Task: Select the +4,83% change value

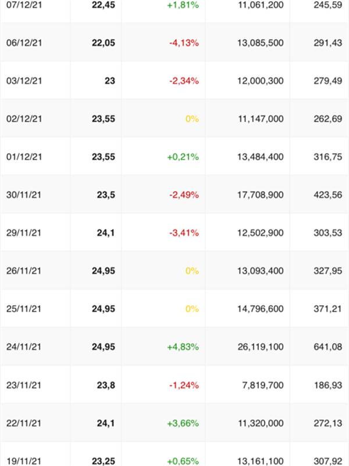Action: (x=183, y=347)
